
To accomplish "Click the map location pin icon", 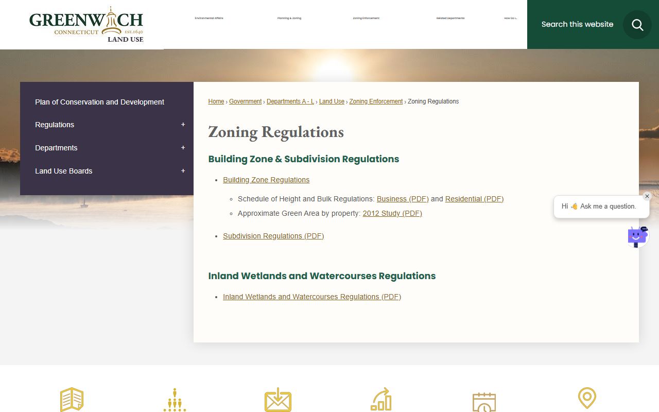I will (587, 399).
